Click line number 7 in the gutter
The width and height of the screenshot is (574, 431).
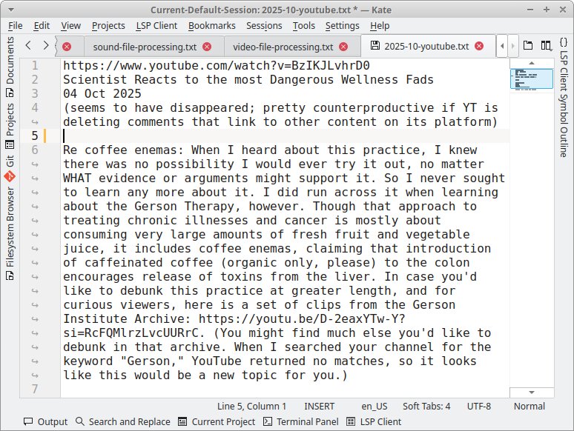point(35,389)
